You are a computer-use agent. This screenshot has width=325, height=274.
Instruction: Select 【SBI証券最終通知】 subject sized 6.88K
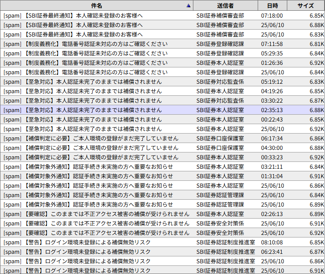(73, 25)
